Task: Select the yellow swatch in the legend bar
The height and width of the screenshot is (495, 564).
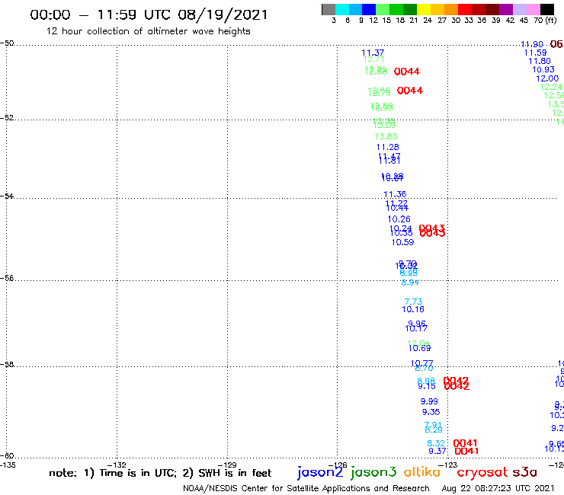Action: click(x=423, y=9)
